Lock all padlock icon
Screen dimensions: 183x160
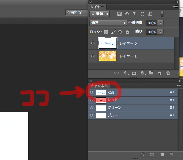[x=127, y=32]
